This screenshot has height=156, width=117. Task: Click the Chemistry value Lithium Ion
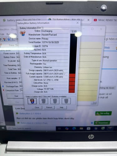[x=55, y=67]
